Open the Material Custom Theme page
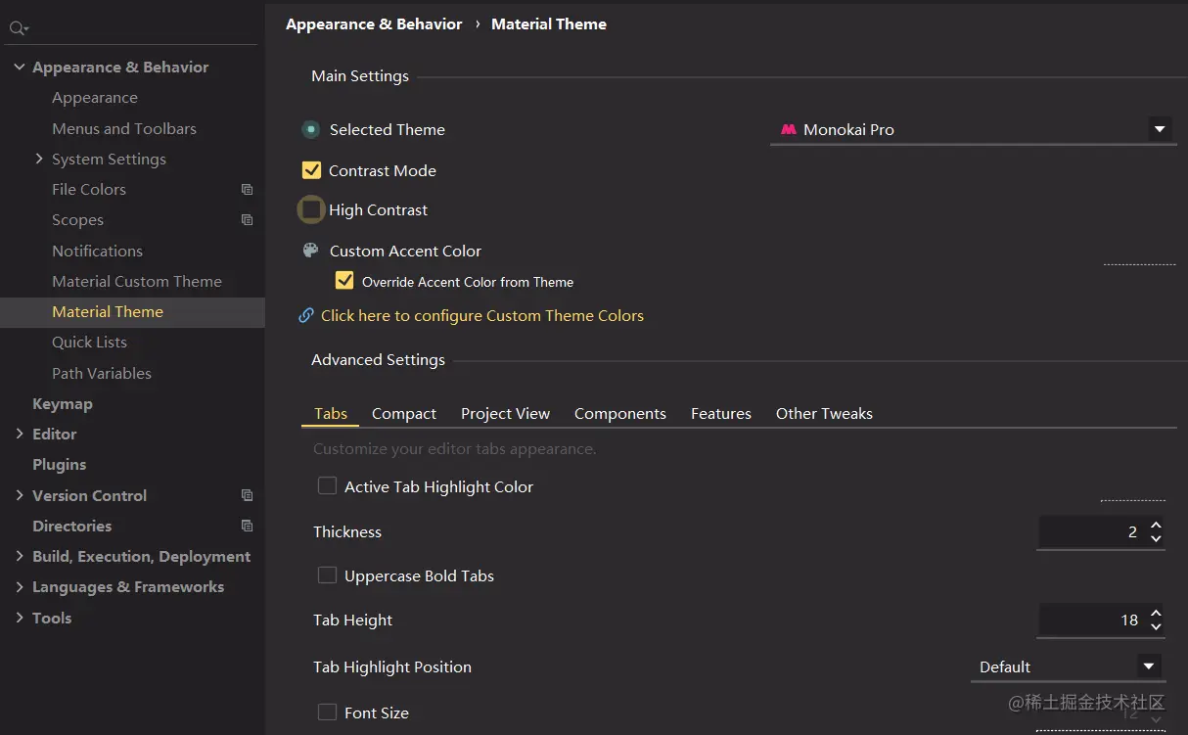The height and width of the screenshot is (735, 1188). coord(137,281)
